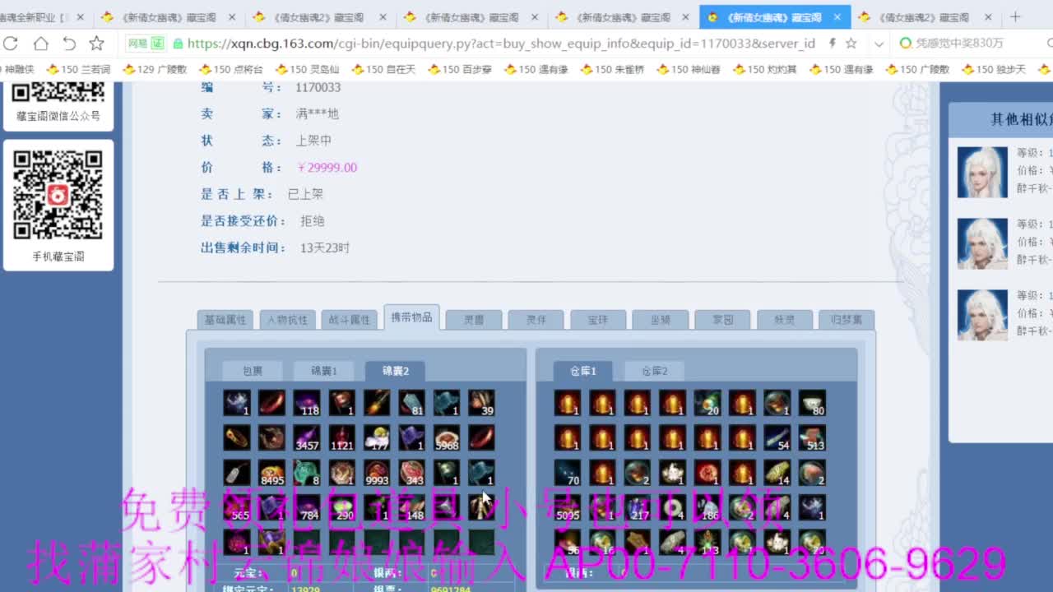Switch to the 归梦集 tab
Screen dimensions: 1053x592
[x=847, y=320]
